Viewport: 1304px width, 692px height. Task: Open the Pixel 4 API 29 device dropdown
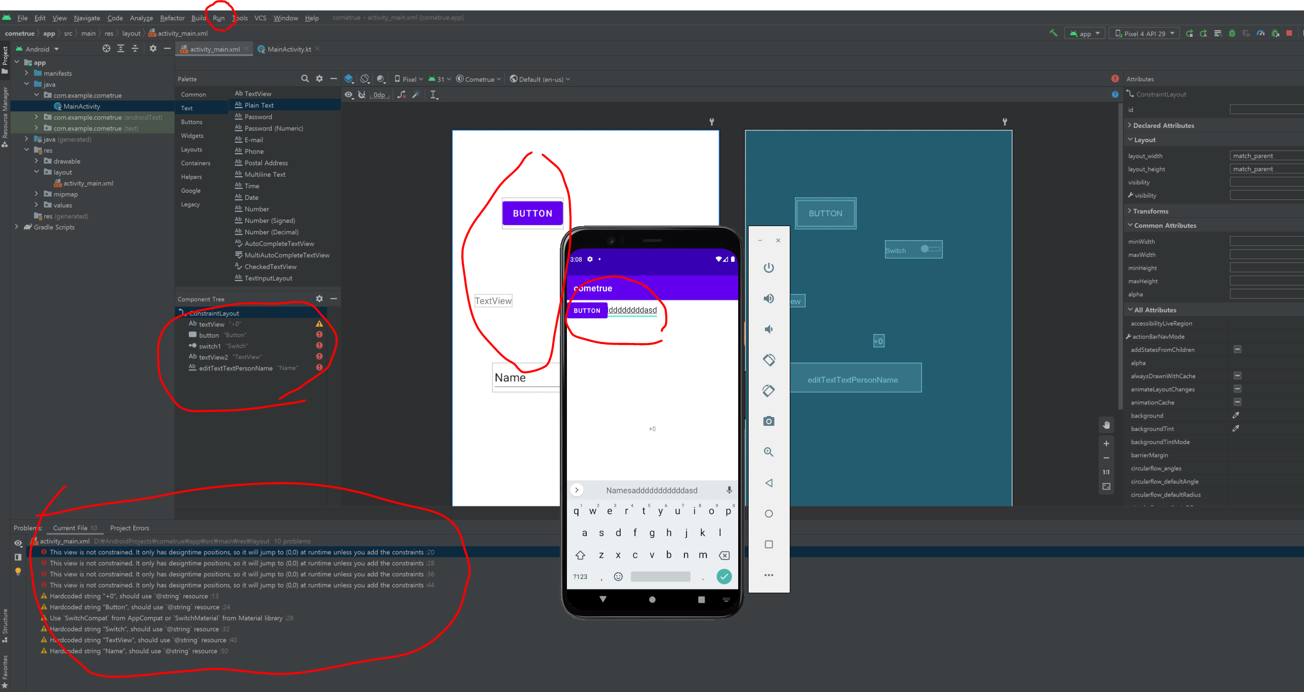pyautogui.click(x=1144, y=33)
